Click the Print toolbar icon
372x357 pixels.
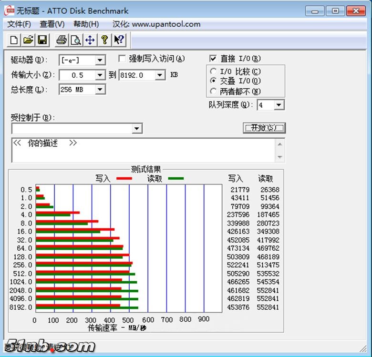(62, 41)
